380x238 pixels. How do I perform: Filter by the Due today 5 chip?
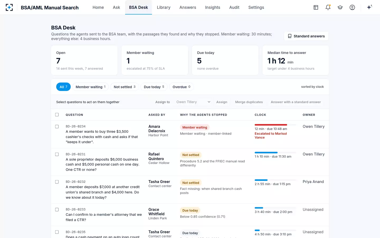(x=154, y=87)
